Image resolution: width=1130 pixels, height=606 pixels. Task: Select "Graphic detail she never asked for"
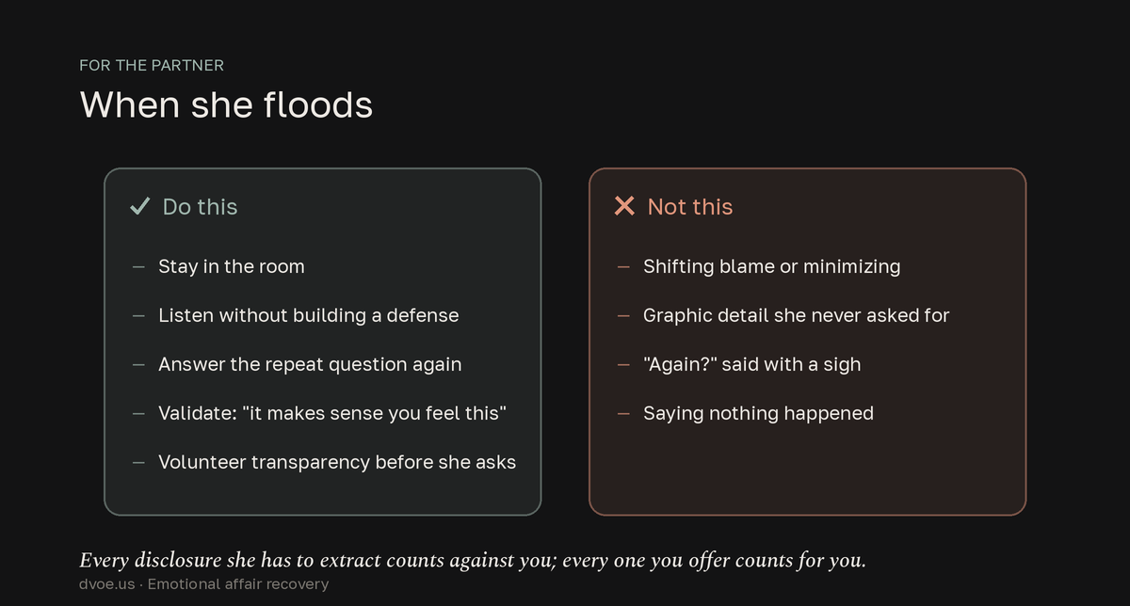pos(796,315)
